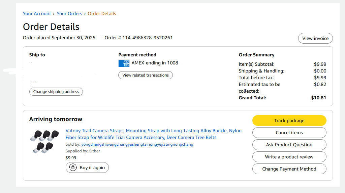Click the Buy it again cart icon
This screenshot has height=193, width=345.
click(x=73, y=167)
